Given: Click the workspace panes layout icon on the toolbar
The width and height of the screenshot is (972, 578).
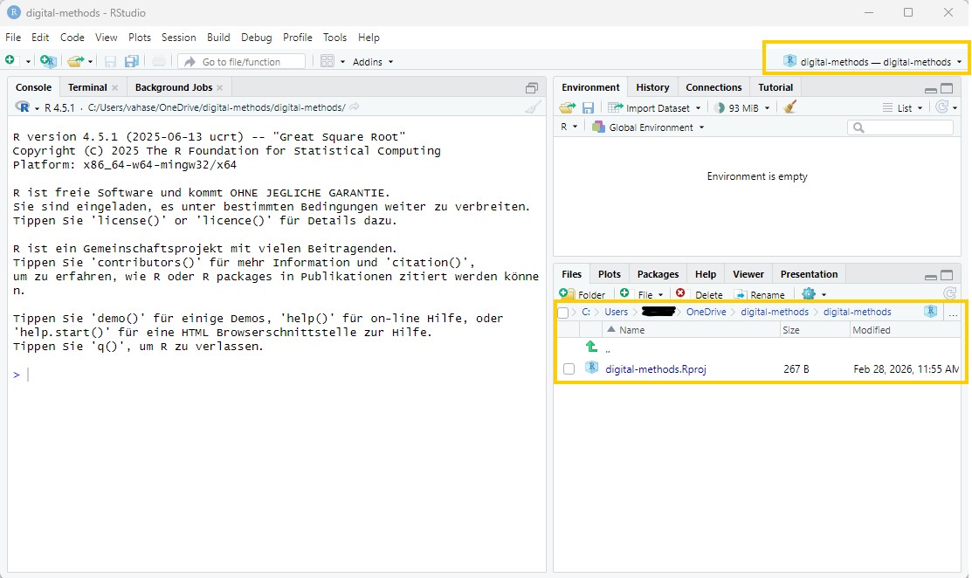Looking at the screenshot, I should tap(327, 61).
